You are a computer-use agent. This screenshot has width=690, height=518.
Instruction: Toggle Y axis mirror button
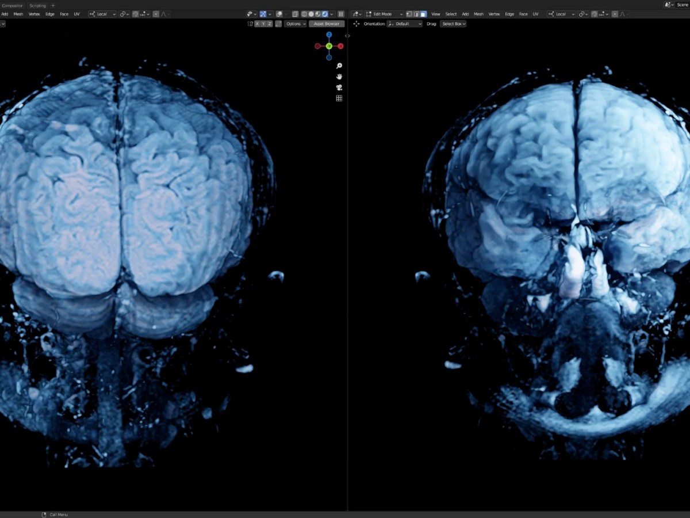tap(263, 24)
